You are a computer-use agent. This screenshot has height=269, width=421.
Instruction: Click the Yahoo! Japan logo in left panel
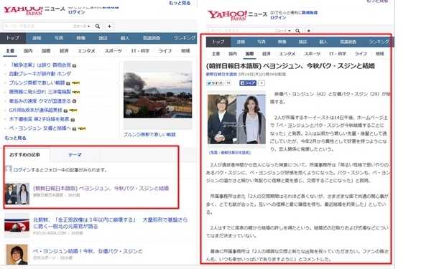[24, 10]
